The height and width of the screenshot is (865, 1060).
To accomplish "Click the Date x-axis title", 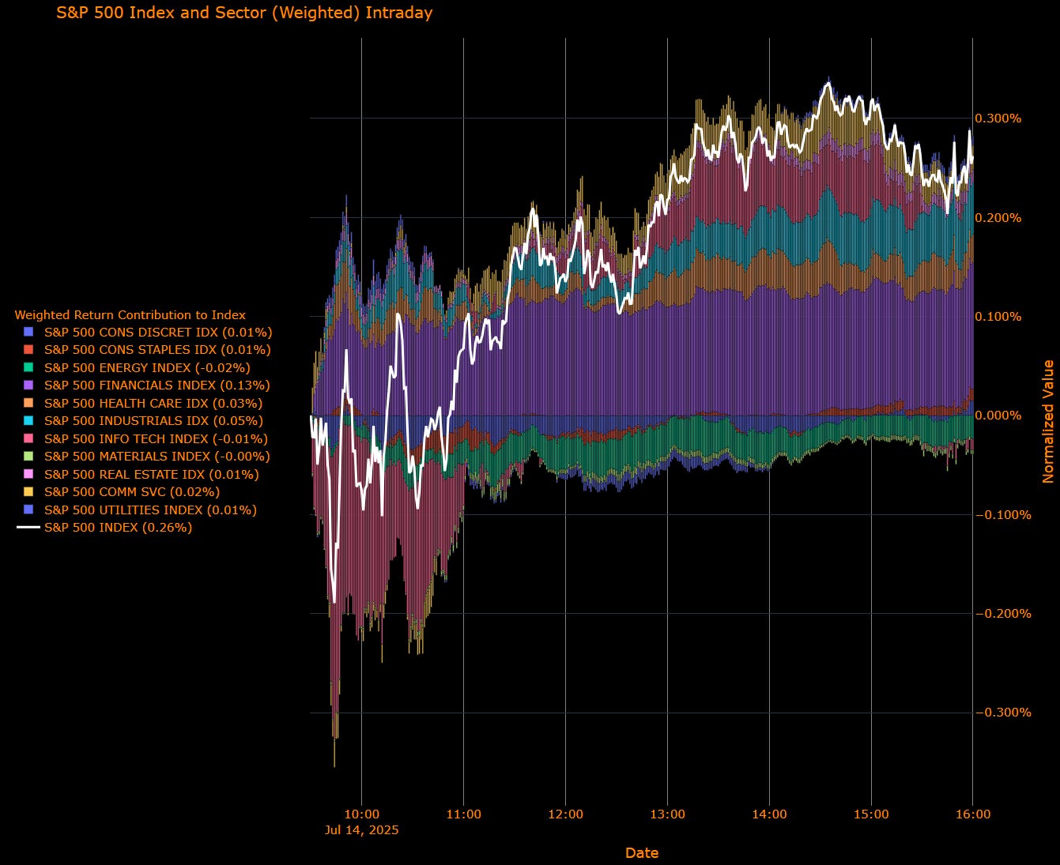I will click(642, 852).
